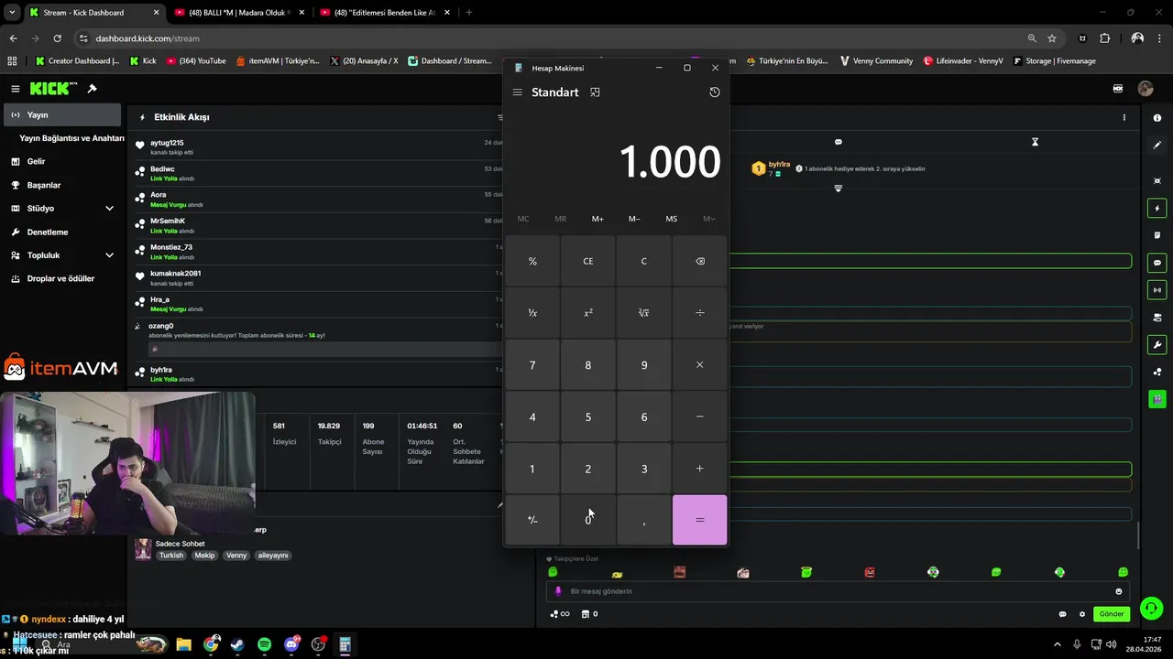Click the x squared key

point(588,313)
